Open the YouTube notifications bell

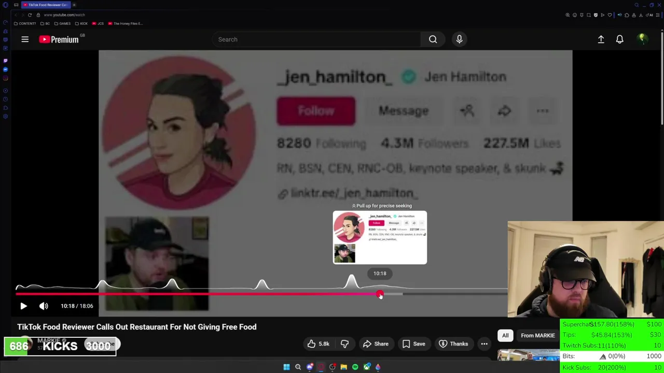click(619, 39)
